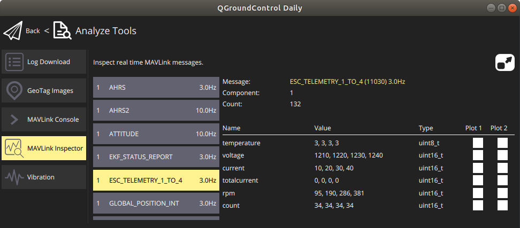Open the GeoTag Images page

[x=44, y=91]
